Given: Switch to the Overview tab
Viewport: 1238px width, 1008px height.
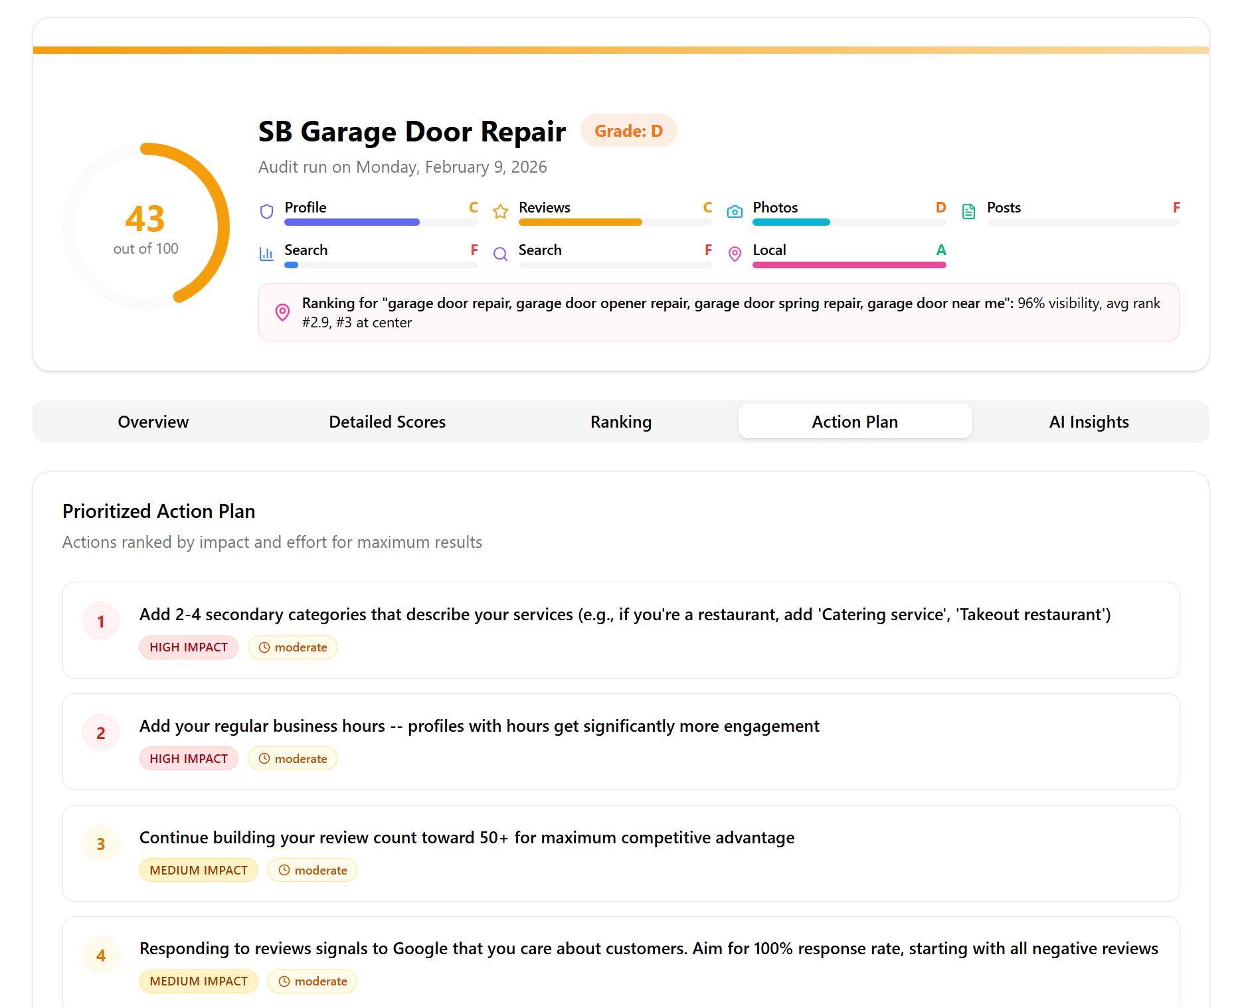Looking at the screenshot, I should point(153,421).
